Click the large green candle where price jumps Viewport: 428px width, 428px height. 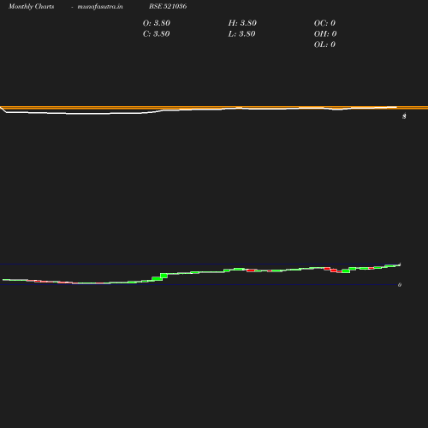[163, 276]
